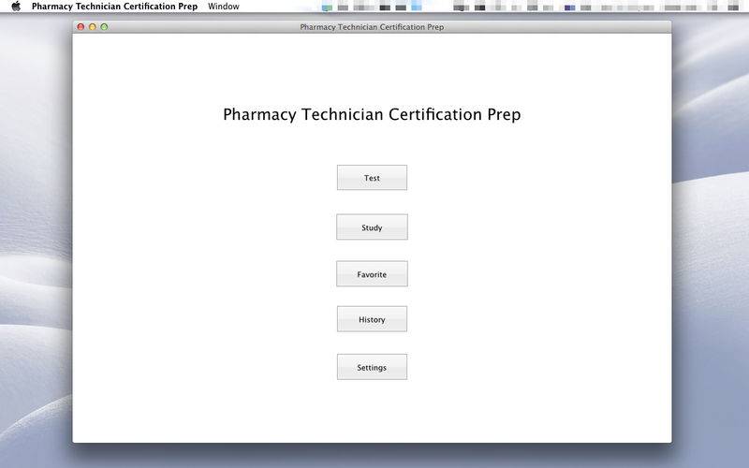Close the window with red button
This screenshot has width=749, height=468.
81,27
